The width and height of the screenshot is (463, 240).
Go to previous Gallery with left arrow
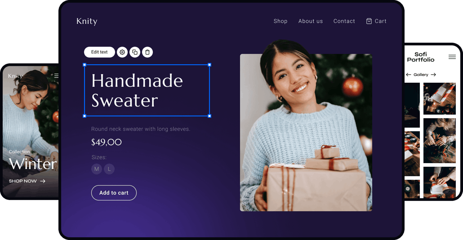[408, 75]
